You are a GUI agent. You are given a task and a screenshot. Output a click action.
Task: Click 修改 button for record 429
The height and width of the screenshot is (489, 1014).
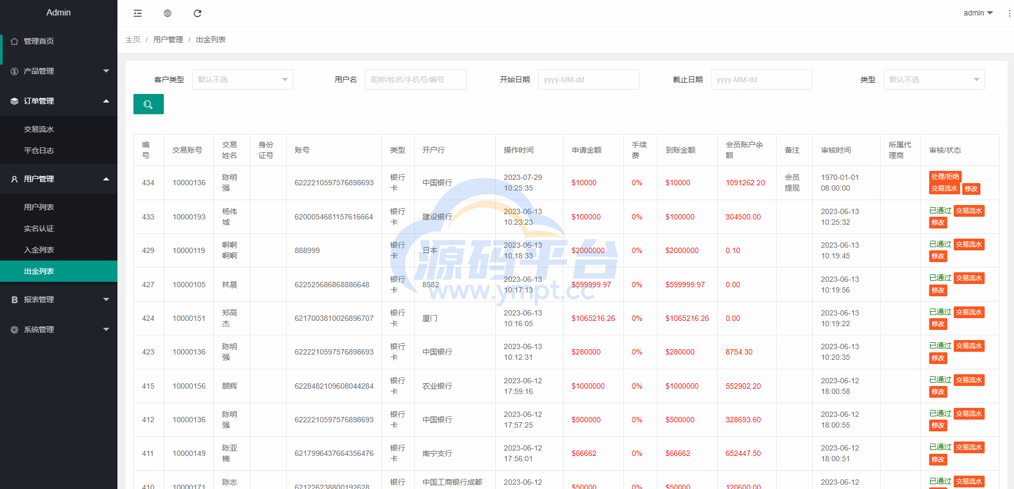pos(938,256)
